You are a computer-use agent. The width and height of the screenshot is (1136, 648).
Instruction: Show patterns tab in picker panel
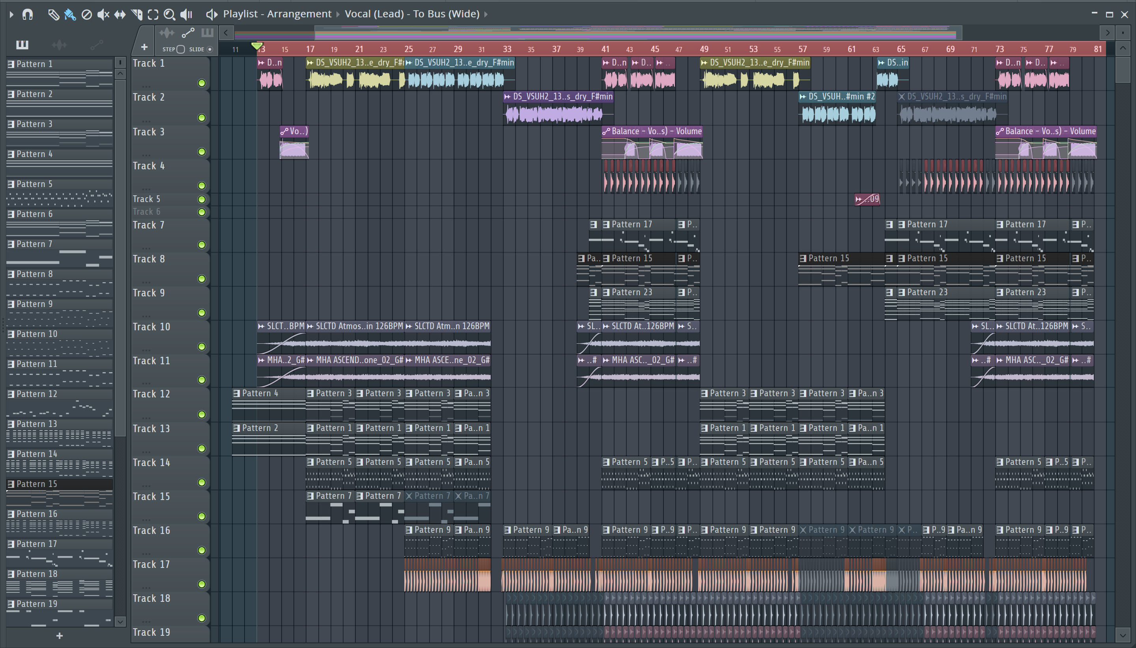[22, 45]
